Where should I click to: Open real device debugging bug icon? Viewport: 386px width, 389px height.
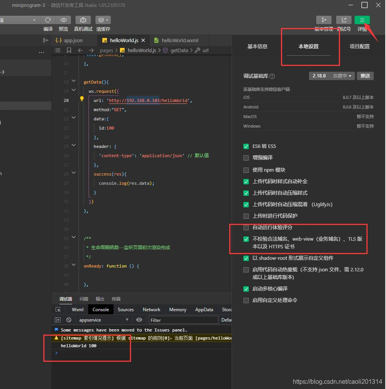point(83,20)
